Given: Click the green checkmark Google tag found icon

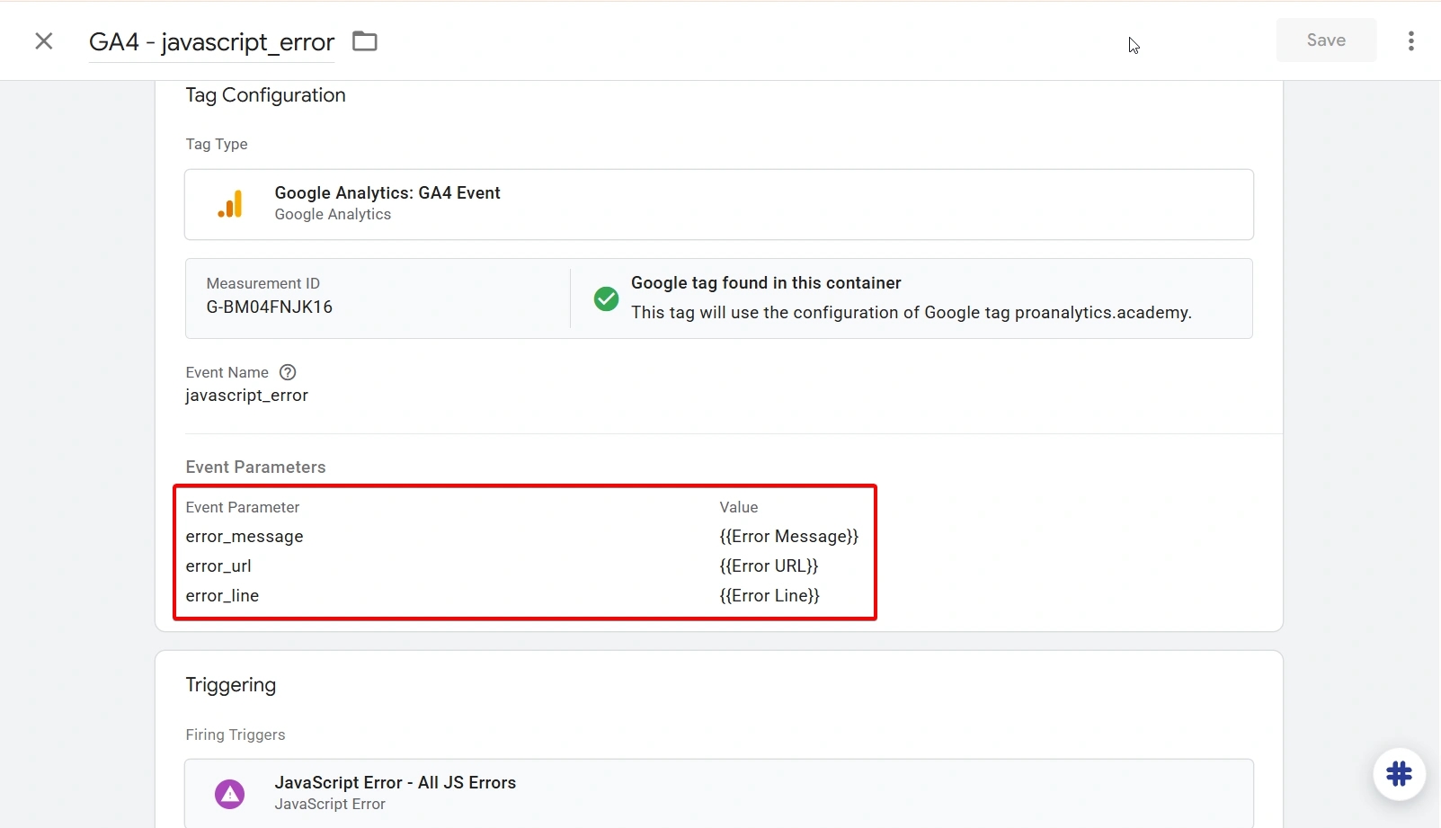Looking at the screenshot, I should (607, 298).
